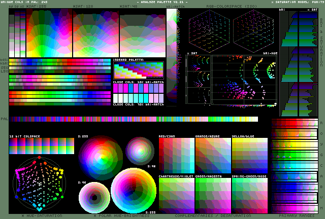Click the bri-hue scatter plot
The image size is (325, 219).
pyautogui.click(x=245, y=80)
